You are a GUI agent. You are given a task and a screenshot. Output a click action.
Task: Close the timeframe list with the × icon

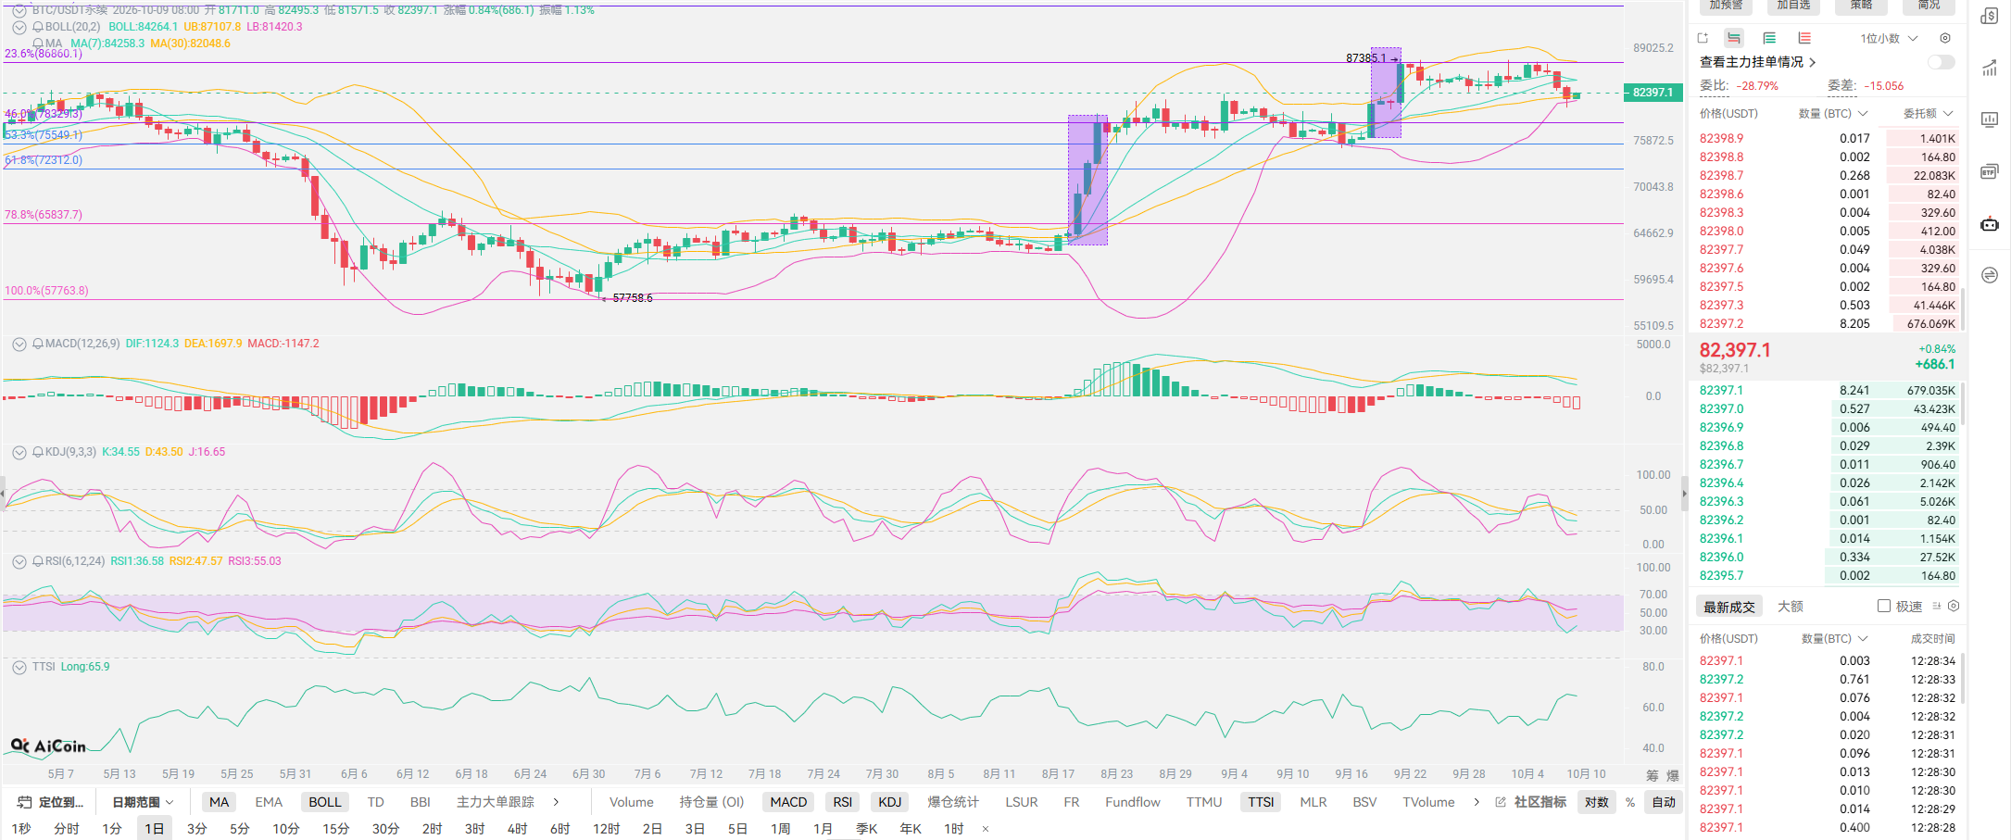[986, 829]
